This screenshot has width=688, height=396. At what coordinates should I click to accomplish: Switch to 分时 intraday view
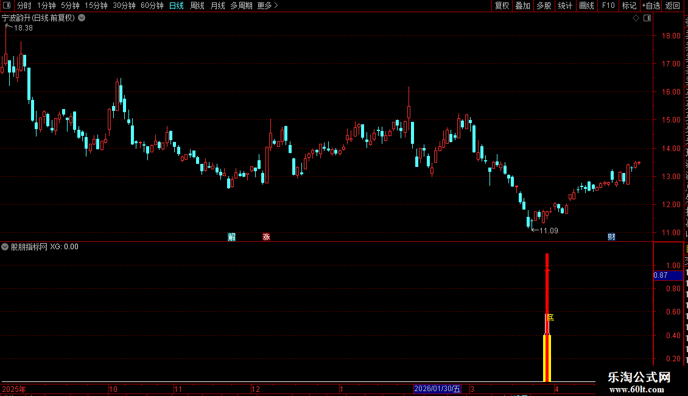pos(24,5)
